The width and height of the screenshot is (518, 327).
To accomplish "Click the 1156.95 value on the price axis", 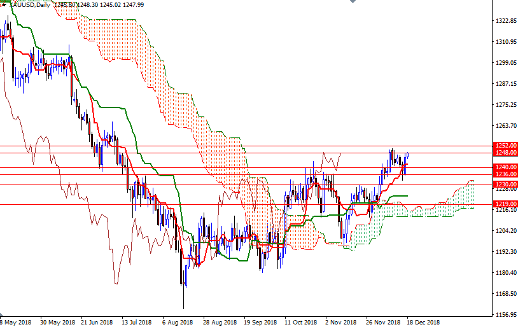I will 505,314.
